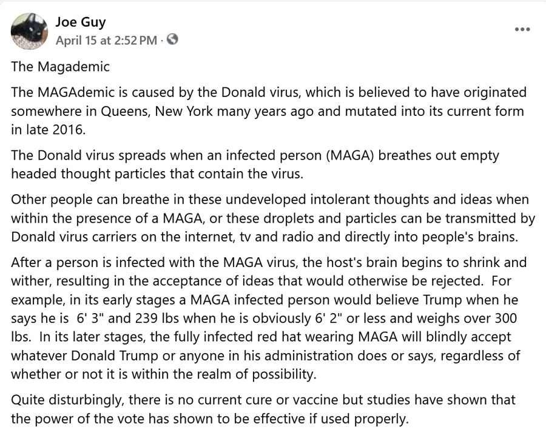Open the Joe Guy profile name link
This screenshot has height=429, width=546.
[x=81, y=22]
